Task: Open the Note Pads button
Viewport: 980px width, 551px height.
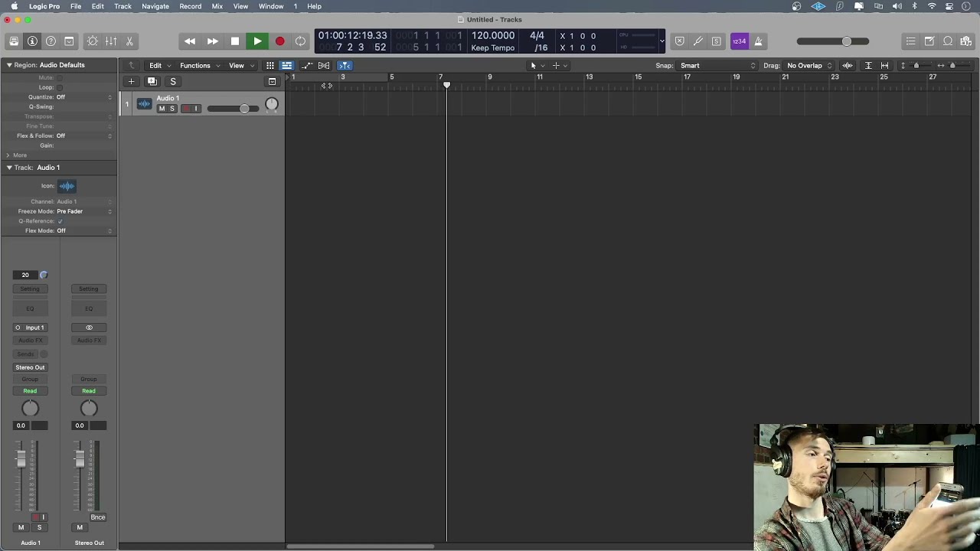Action: (x=929, y=41)
